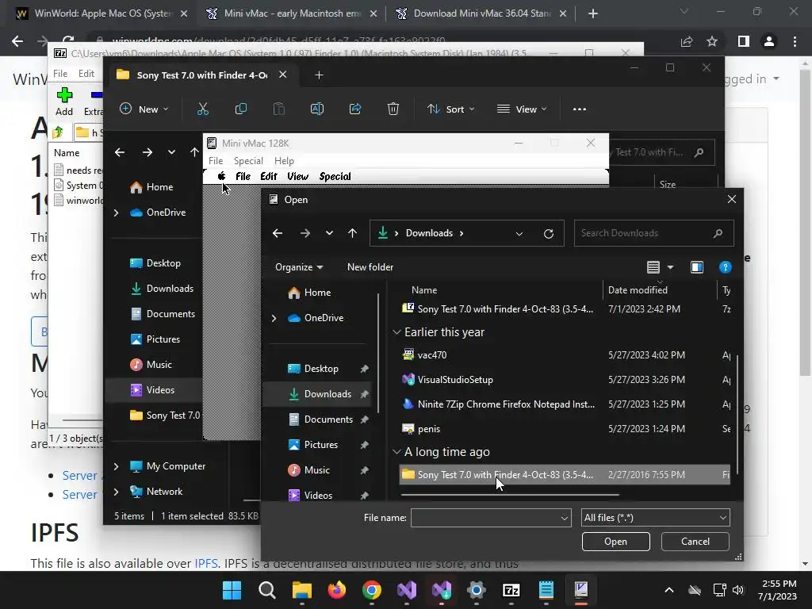Click the Apple menu icon in Mini vMac
This screenshot has height=609, width=812.
(221, 176)
